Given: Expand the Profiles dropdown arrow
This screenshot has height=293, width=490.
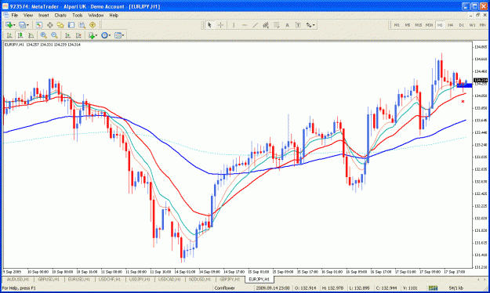Looking at the screenshot, I should point(27,25).
